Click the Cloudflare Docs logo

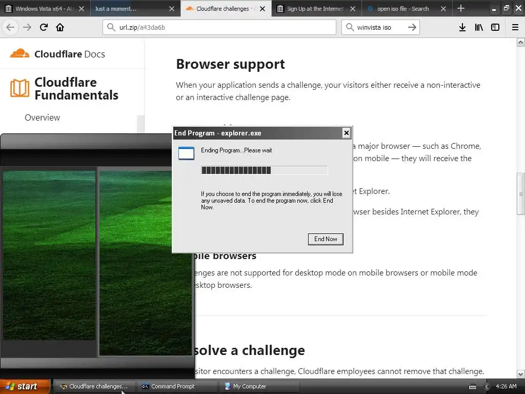(57, 53)
